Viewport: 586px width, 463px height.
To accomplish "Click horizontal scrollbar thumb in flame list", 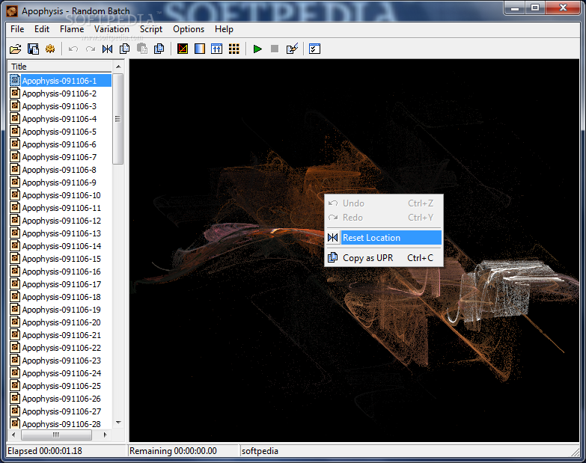I will pyautogui.click(x=56, y=435).
